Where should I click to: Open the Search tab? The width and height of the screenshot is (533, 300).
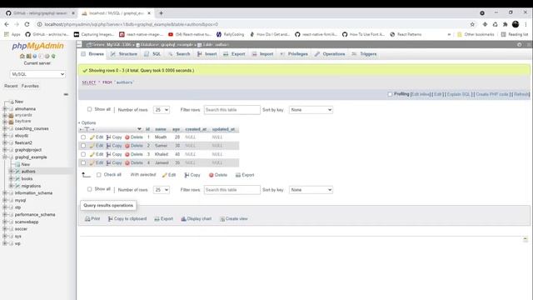tap(179, 54)
